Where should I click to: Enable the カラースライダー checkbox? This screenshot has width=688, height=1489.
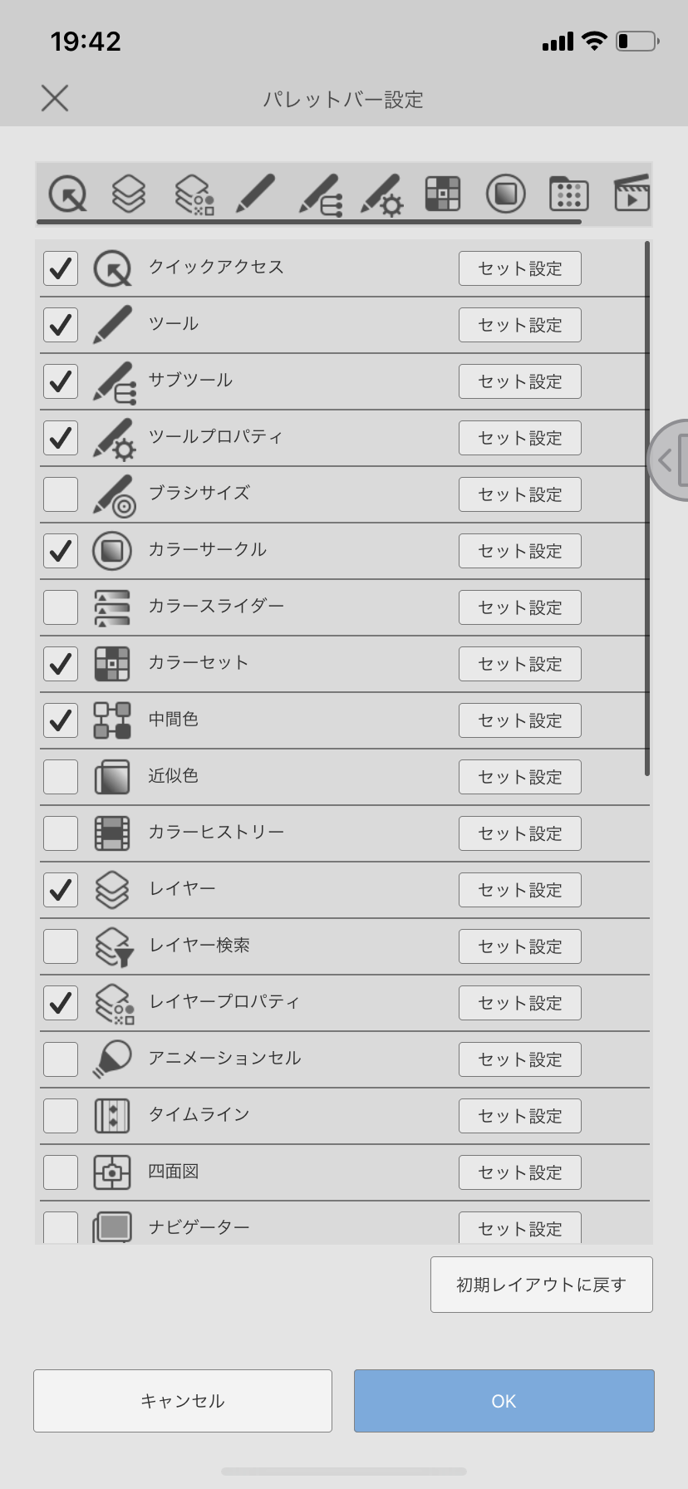click(60, 607)
